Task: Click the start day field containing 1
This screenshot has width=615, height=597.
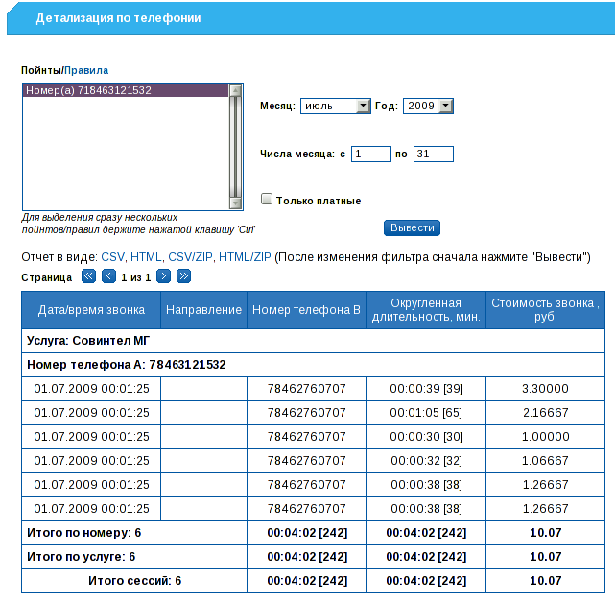Action: pyautogui.click(x=370, y=154)
